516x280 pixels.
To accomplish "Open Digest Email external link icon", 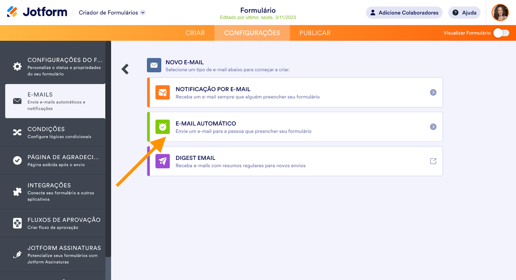I will [433, 161].
